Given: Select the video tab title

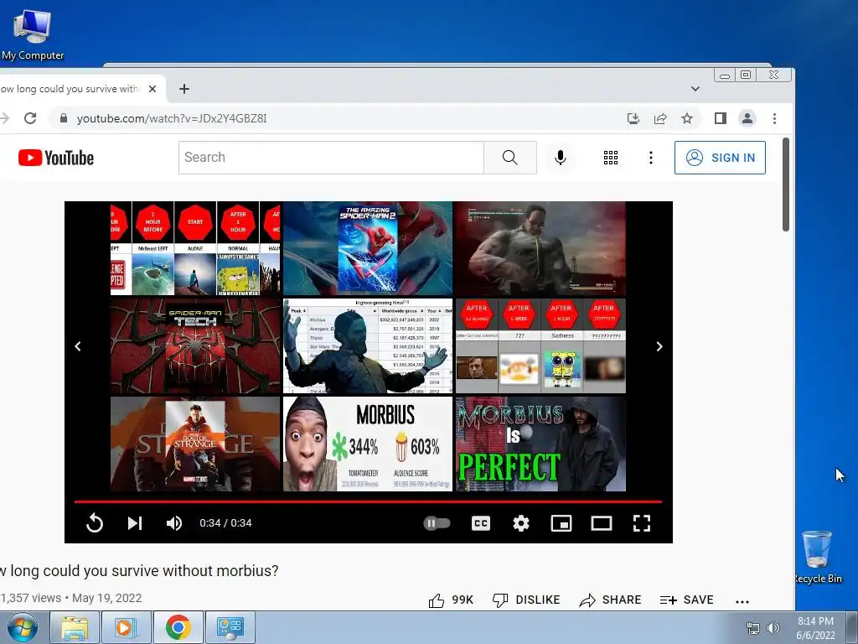Looking at the screenshot, I should pyautogui.click(x=70, y=89).
